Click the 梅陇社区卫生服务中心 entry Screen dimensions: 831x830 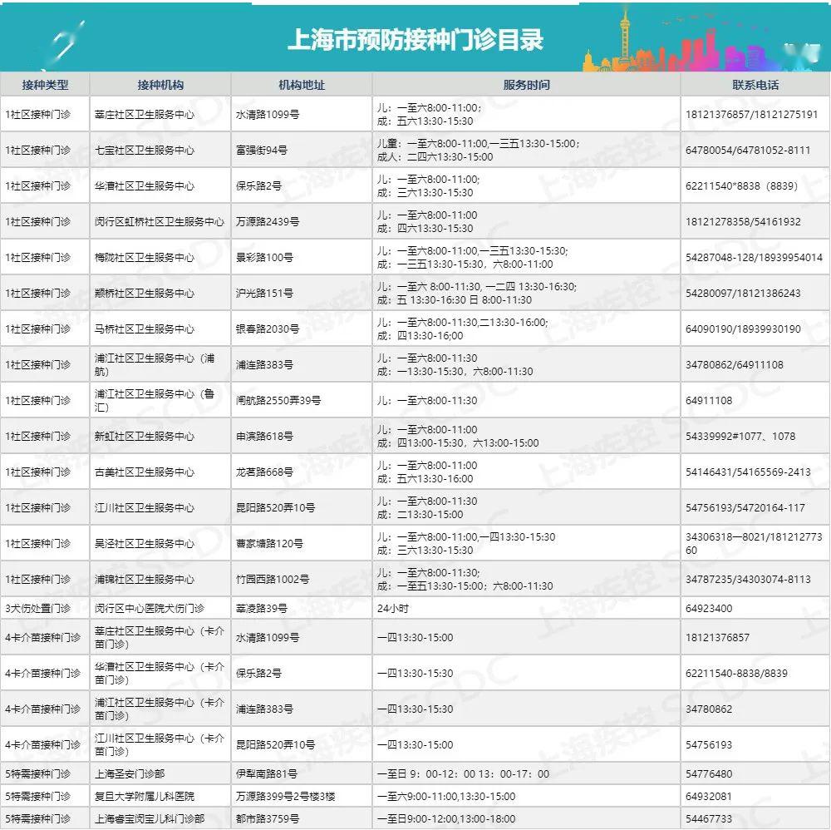pyautogui.click(x=145, y=258)
